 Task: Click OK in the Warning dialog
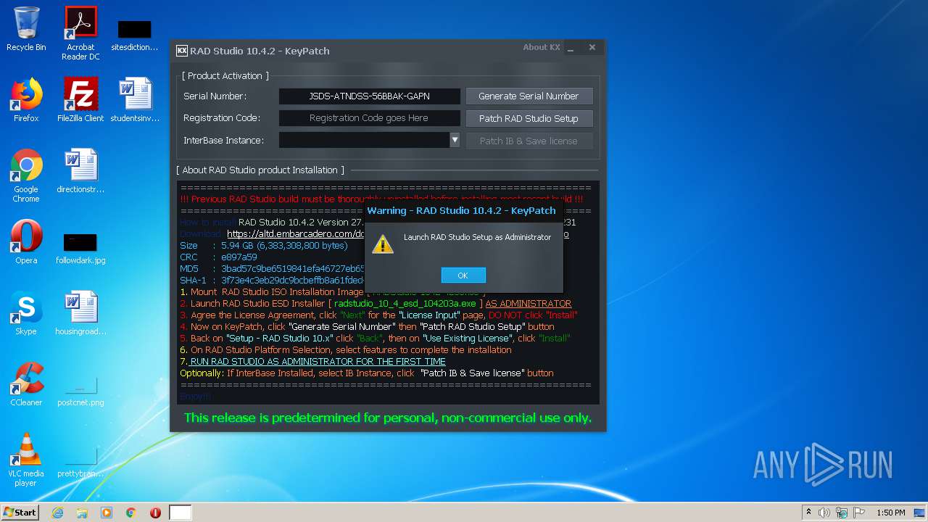click(x=463, y=275)
